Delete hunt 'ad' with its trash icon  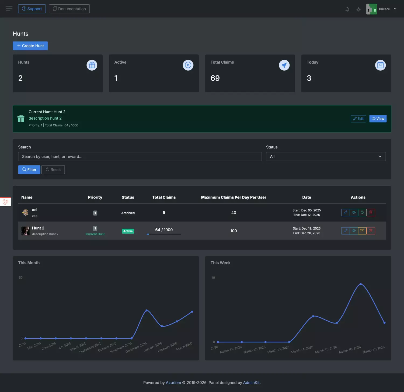tap(371, 213)
